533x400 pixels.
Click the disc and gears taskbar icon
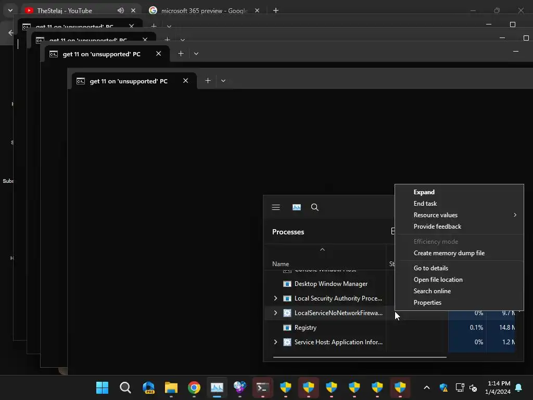click(x=239, y=387)
